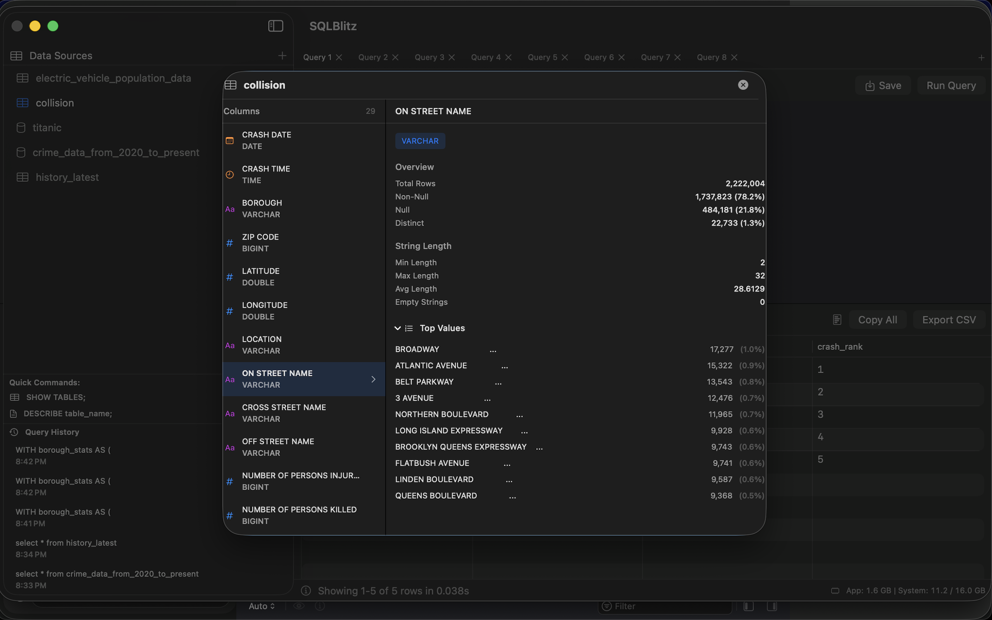Click the calendar icon beside CRASH DATE
The width and height of the screenshot is (992, 620).
pyautogui.click(x=230, y=140)
